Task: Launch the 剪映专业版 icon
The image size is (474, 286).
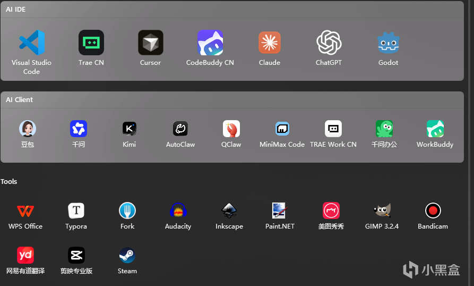Action: tap(76, 255)
